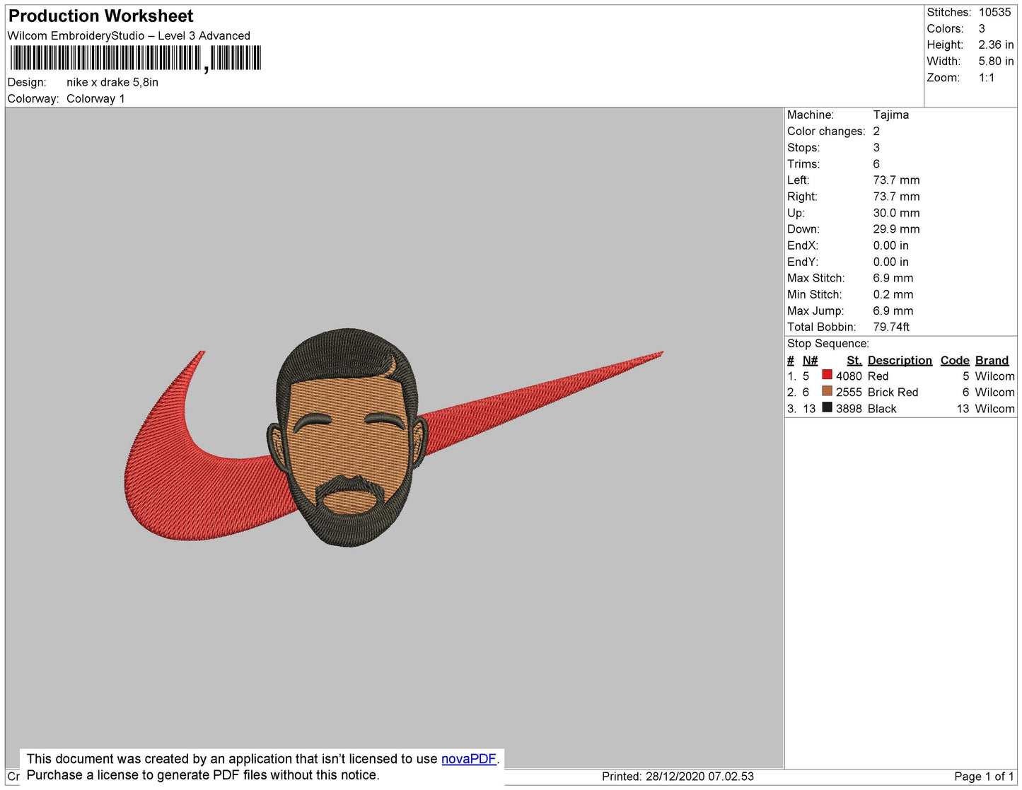This screenshot has width=1022, height=790.
Task: Select the Black thread color swatch
Action: 827,408
